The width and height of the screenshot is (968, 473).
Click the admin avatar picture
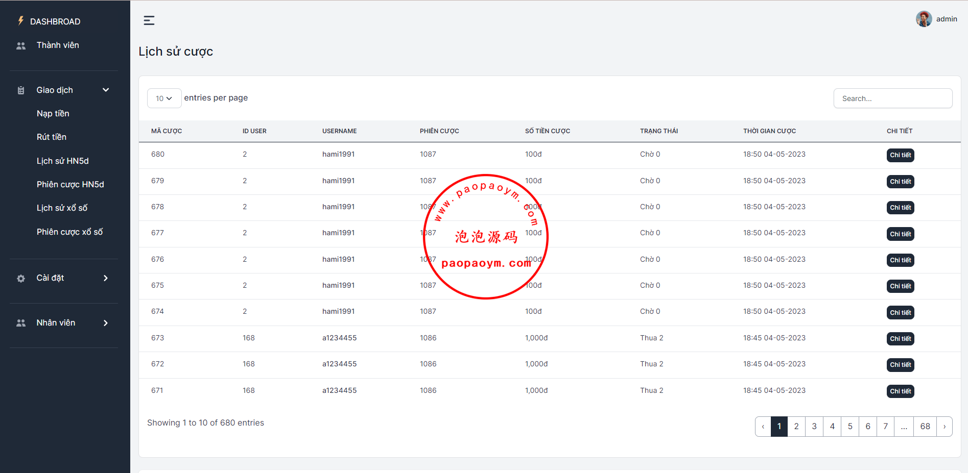[x=924, y=19]
